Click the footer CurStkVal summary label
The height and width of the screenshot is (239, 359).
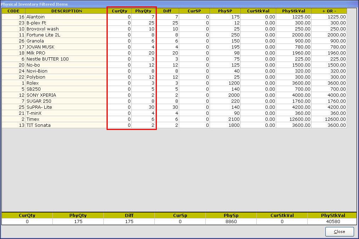coord(282,215)
